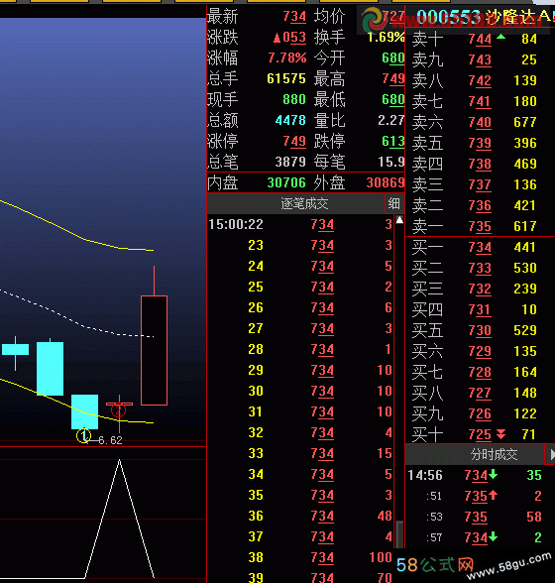The height and width of the screenshot is (583, 555).
Task: Click the large red hollow candlestick
Action: 154,350
